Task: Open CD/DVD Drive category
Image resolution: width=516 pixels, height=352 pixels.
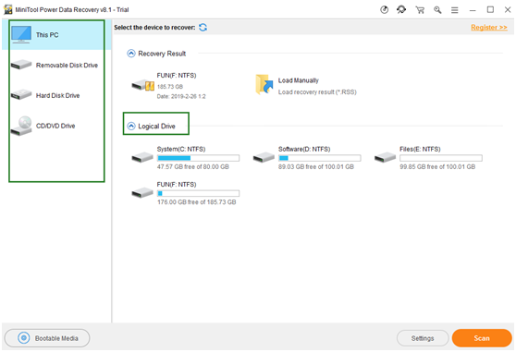Action: pyautogui.click(x=56, y=126)
